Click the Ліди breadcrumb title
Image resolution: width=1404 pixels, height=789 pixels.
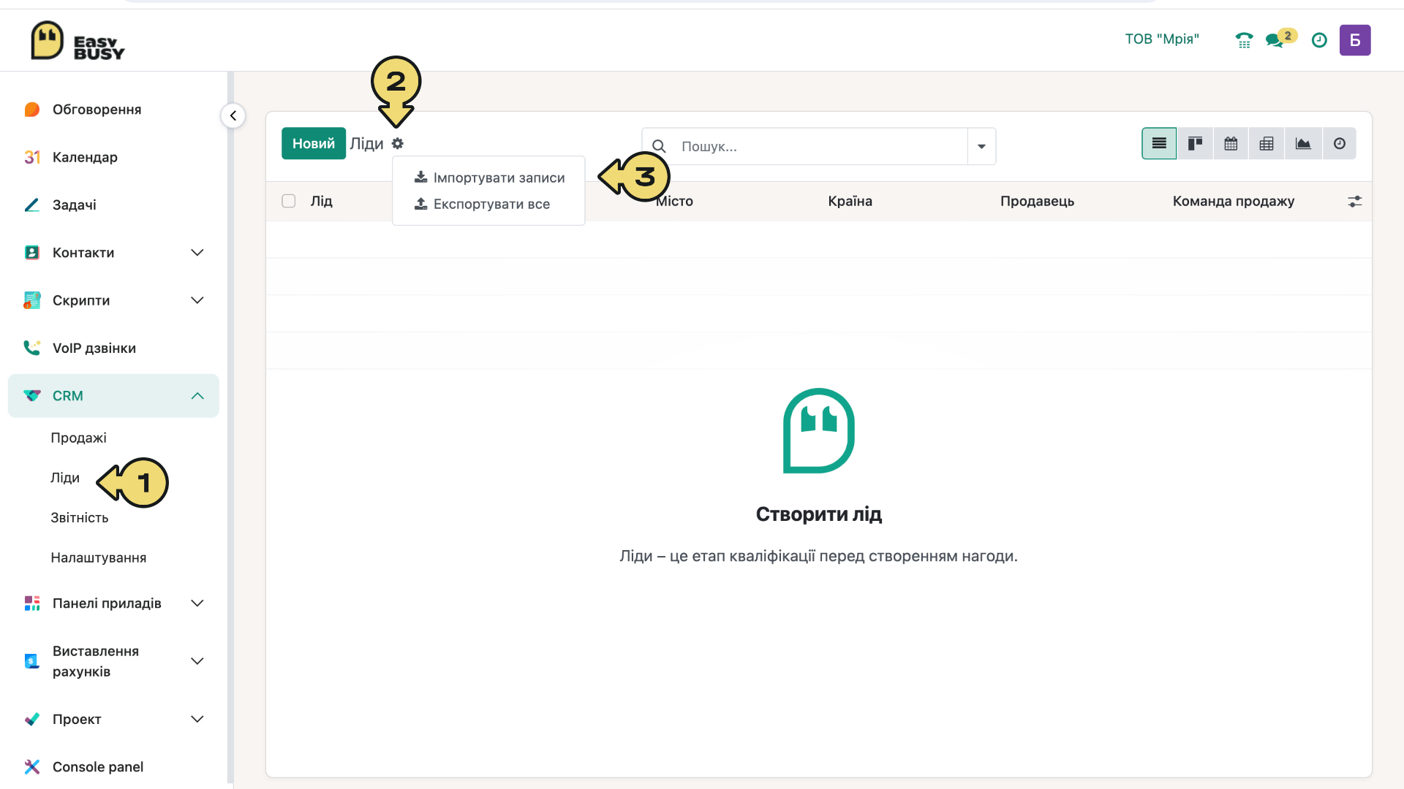tap(366, 143)
